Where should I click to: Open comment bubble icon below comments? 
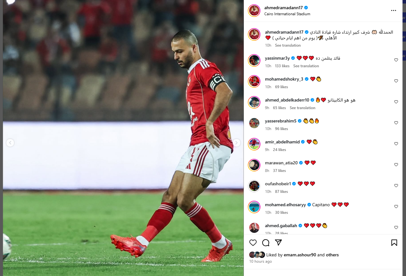point(266,243)
